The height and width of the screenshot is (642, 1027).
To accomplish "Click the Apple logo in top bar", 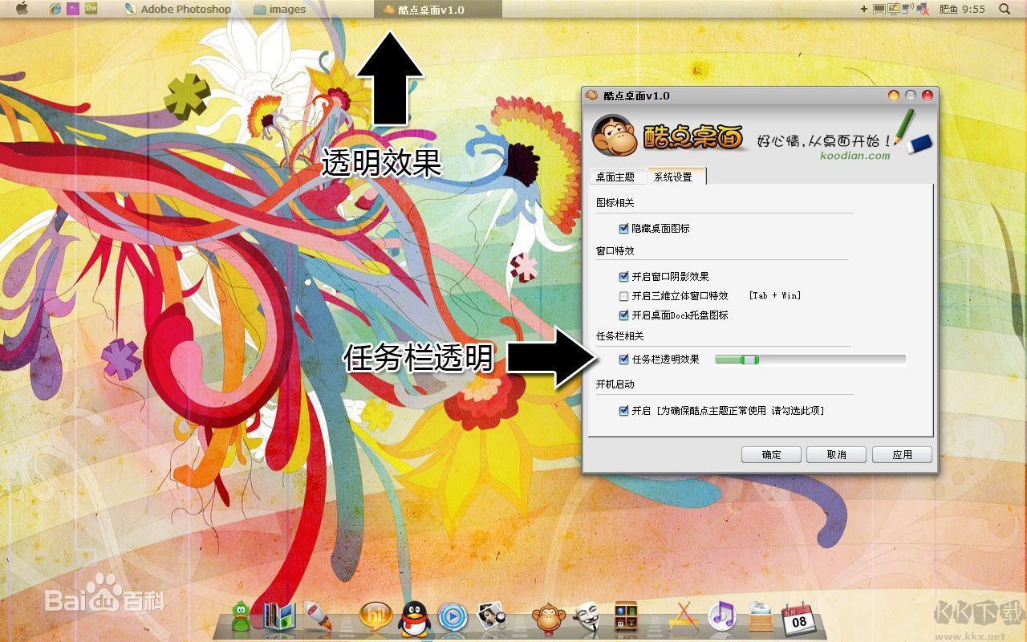I will 22,9.
